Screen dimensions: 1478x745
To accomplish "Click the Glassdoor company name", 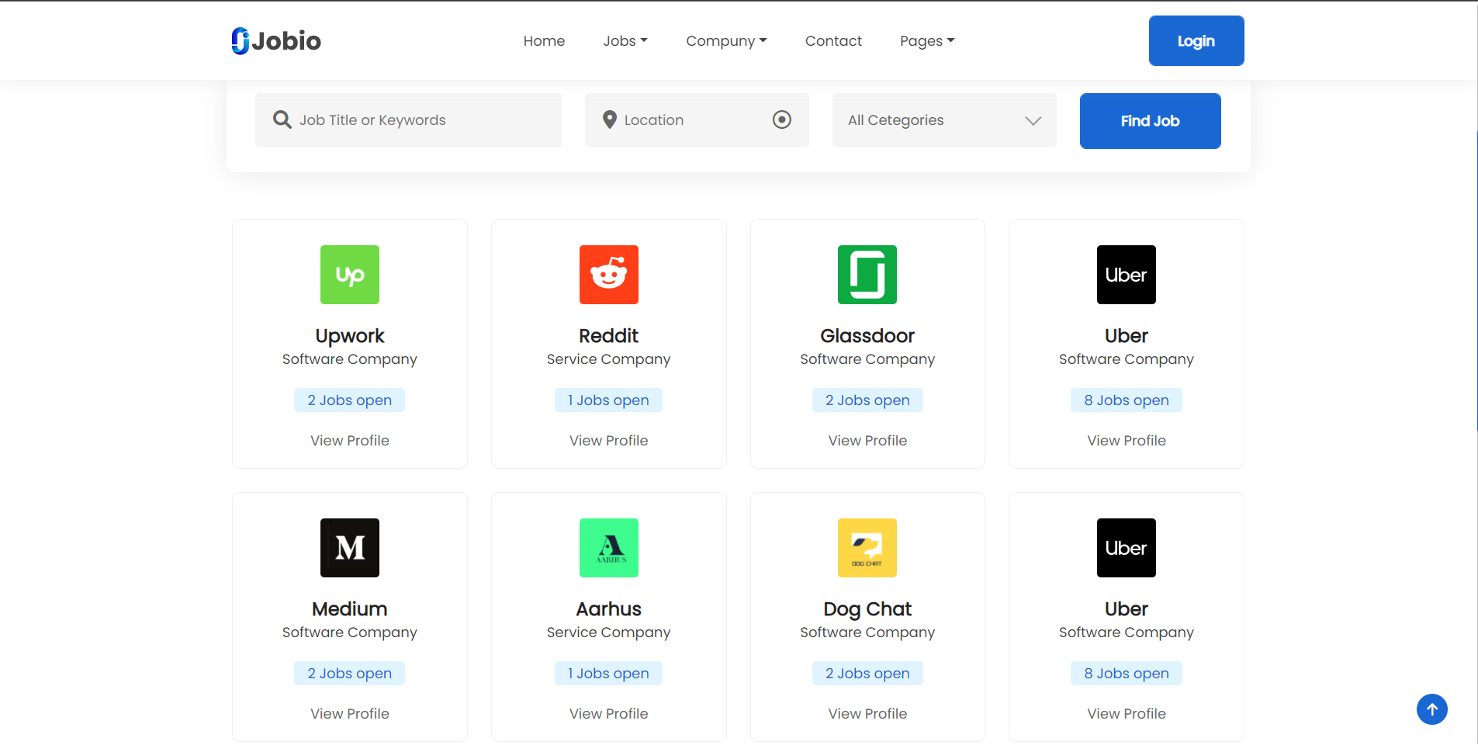I will pyautogui.click(x=867, y=336).
